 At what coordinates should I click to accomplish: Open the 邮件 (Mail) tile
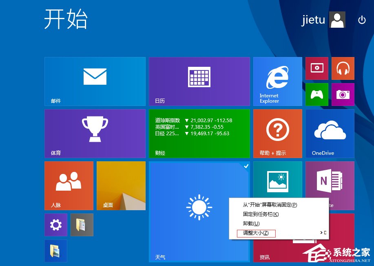pos(95,81)
